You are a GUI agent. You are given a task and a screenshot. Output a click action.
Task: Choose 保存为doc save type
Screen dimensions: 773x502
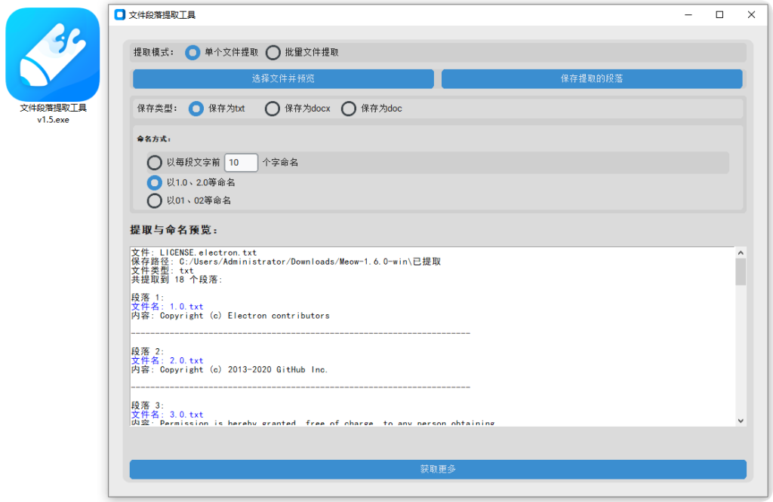tap(349, 109)
